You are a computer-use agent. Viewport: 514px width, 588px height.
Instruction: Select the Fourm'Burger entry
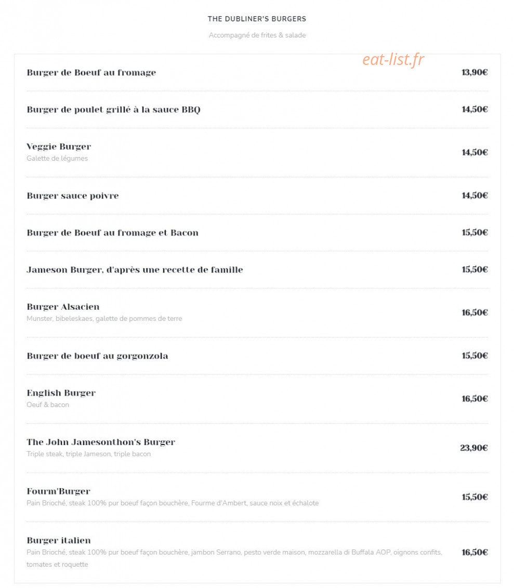pyautogui.click(x=59, y=491)
